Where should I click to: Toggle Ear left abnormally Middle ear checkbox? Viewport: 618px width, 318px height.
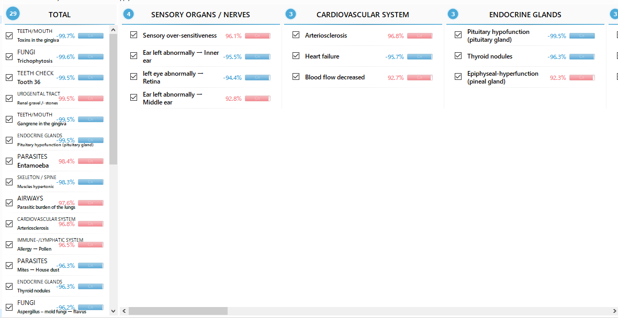pyautogui.click(x=133, y=98)
